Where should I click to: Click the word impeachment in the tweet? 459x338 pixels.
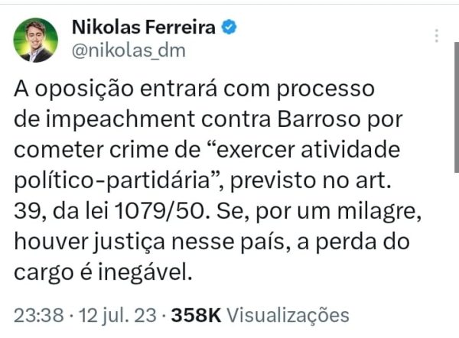point(125,121)
